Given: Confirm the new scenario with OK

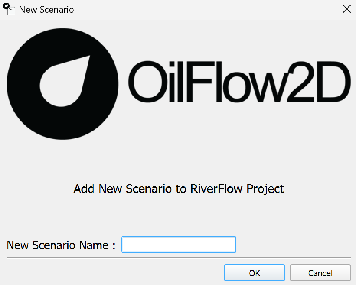Looking at the screenshot, I should point(255,273).
